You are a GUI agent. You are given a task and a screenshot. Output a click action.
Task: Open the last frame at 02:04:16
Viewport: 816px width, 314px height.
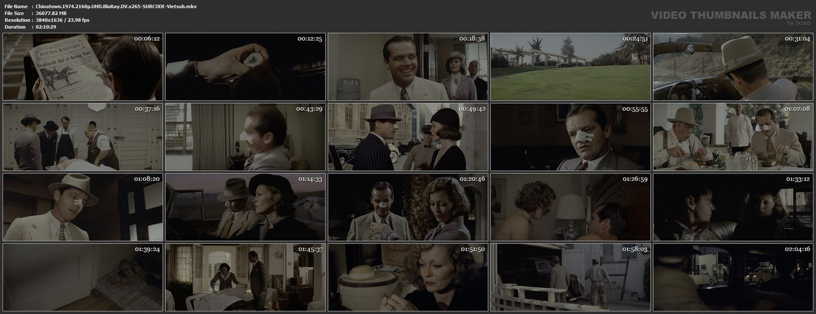[733, 277]
